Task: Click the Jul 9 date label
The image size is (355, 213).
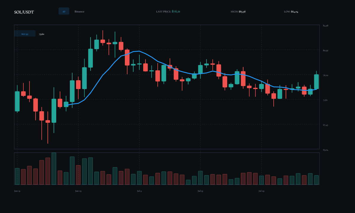Action: click(x=139, y=191)
